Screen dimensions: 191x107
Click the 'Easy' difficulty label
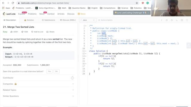tap(5, 32)
